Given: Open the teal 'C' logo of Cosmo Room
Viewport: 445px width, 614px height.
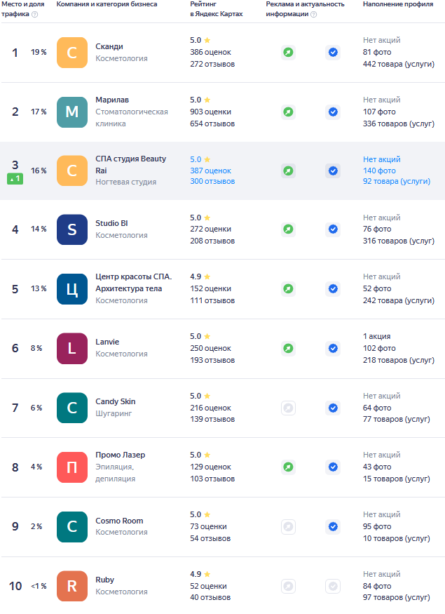Looking at the screenshot, I should point(72,527).
